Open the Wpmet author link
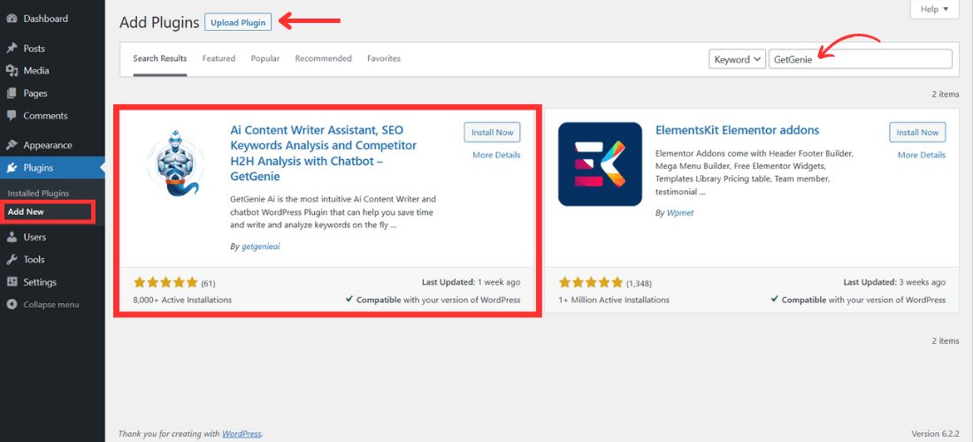 pos(678,213)
